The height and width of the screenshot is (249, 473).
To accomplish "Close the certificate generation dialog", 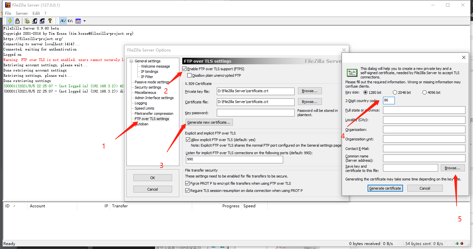I will click(x=463, y=57).
